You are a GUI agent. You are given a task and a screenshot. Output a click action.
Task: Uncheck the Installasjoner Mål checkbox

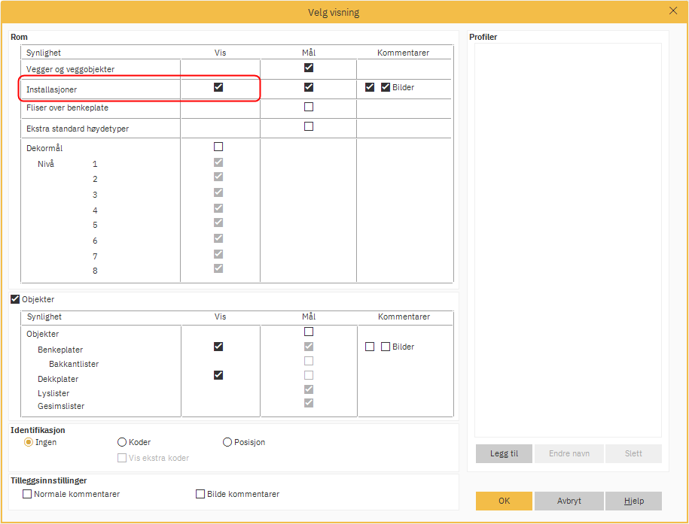point(309,87)
